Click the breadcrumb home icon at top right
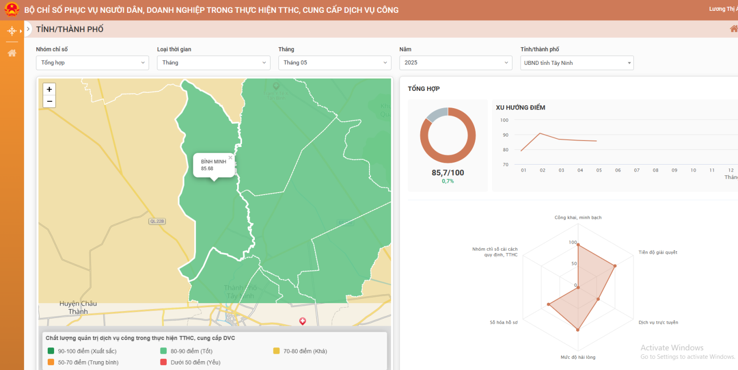Viewport: 738px width, 370px height. click(x=734, y=29)
